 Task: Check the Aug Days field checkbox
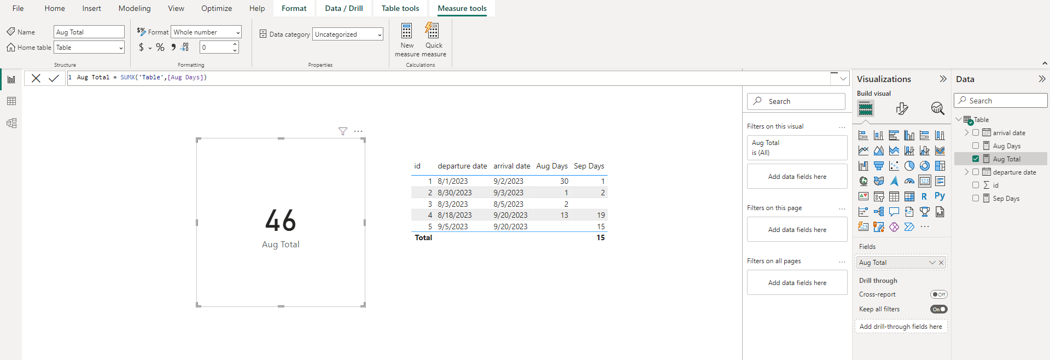(x=976, y=146)
